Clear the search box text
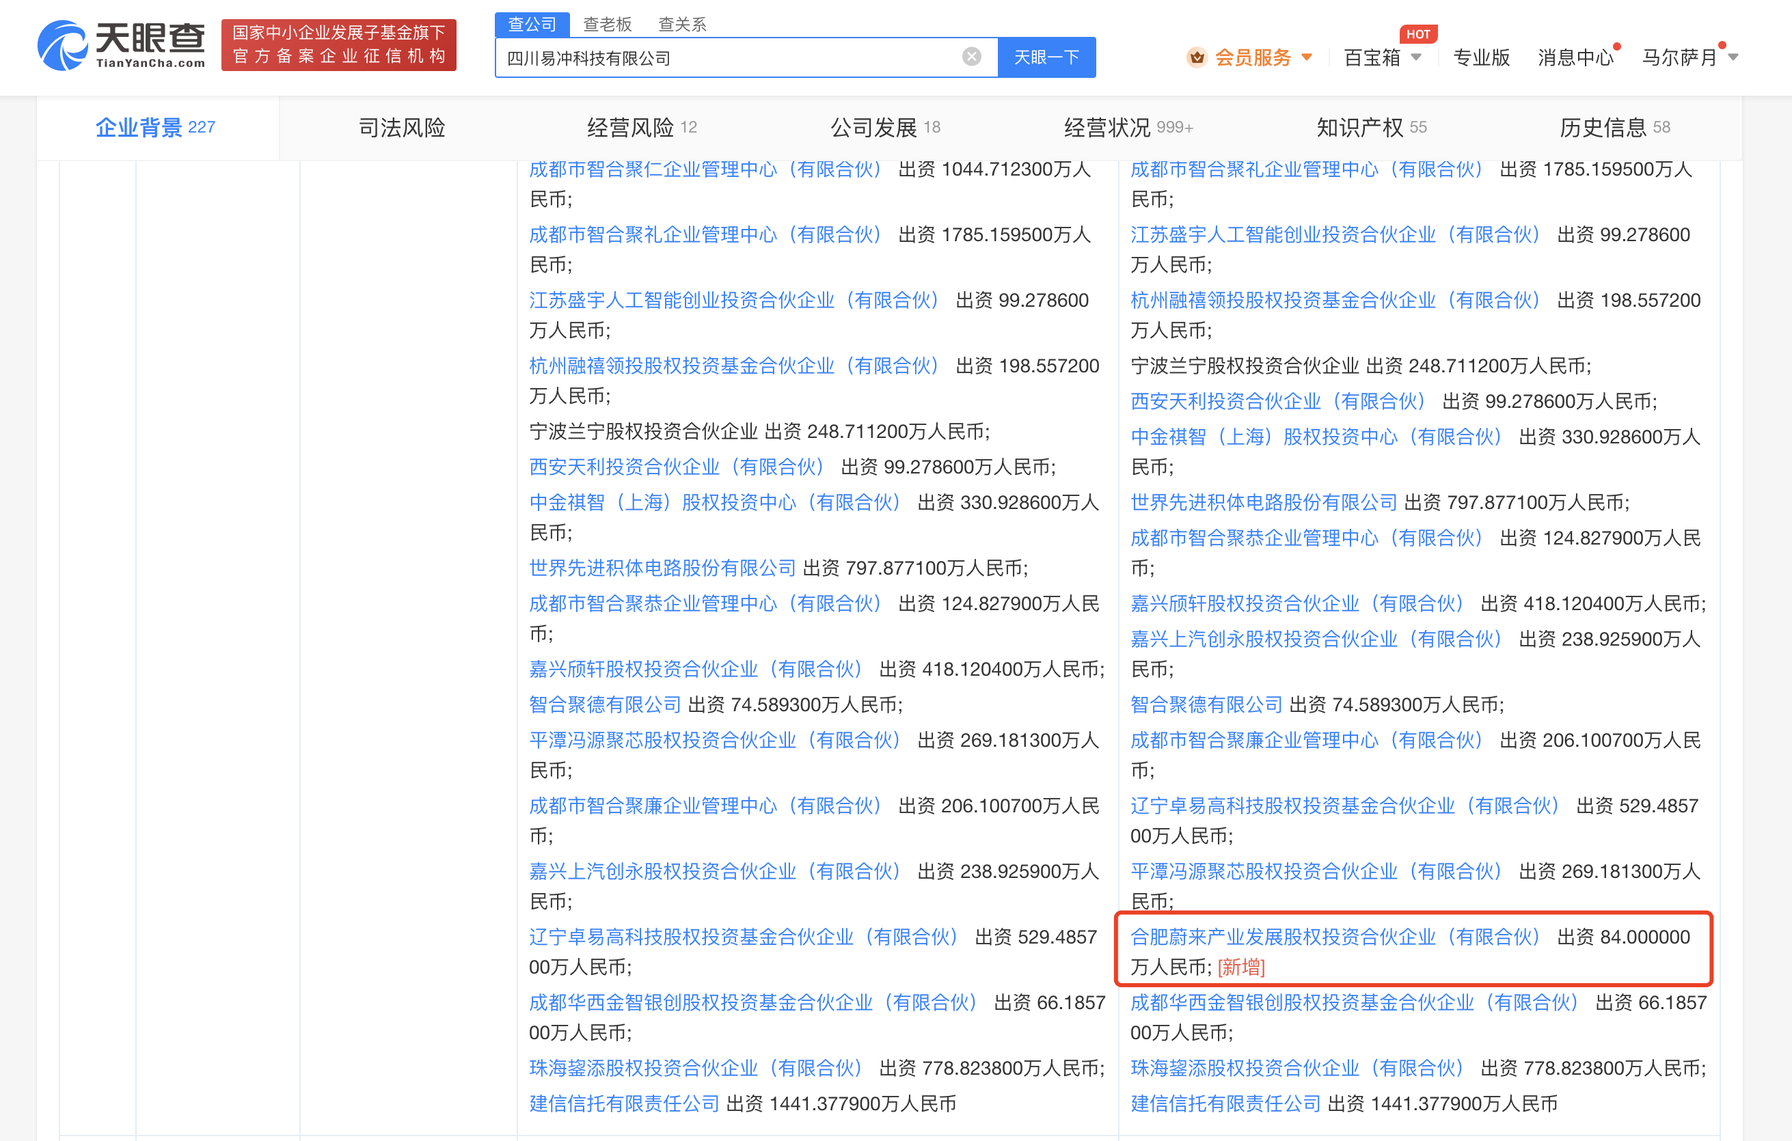The image size is (1792, 1141). coord(971,57)
